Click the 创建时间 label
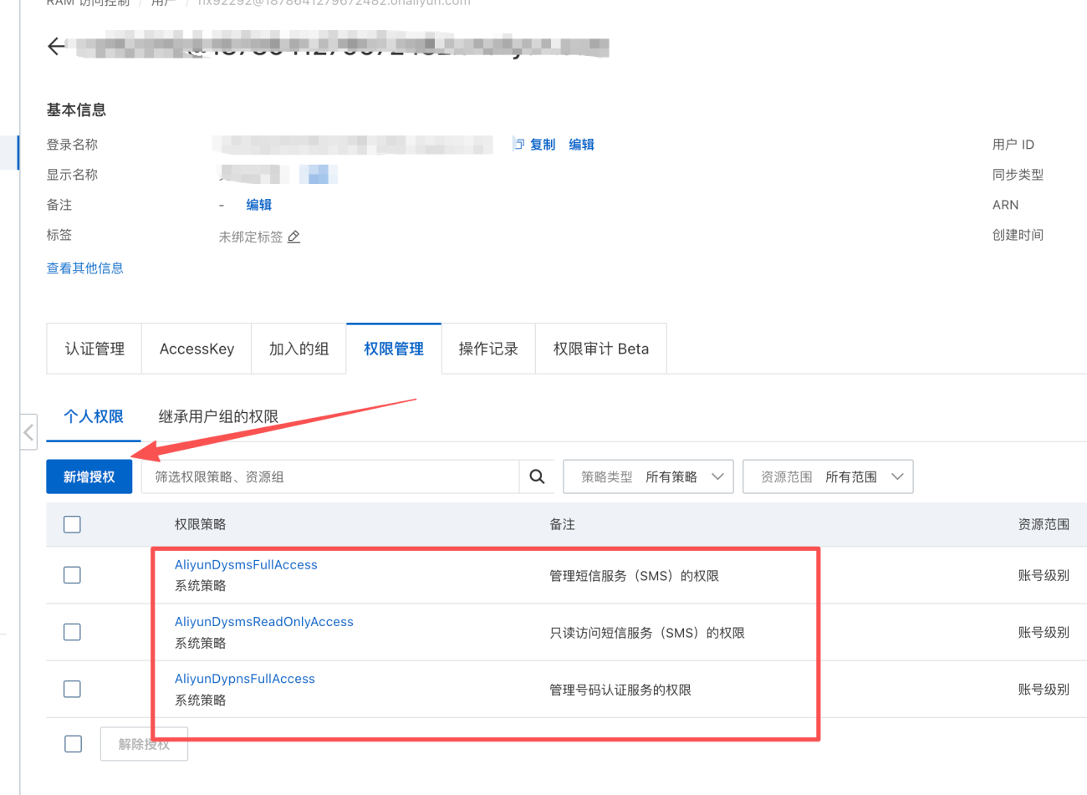 [x=1018, y=235]
